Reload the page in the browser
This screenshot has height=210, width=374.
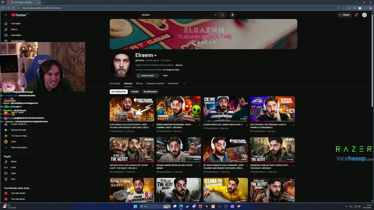coord(13,8)
